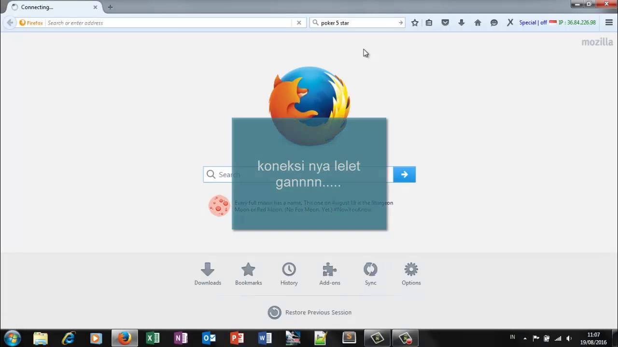
Task: Focus the start page Search field
Action: pos(298,174)
